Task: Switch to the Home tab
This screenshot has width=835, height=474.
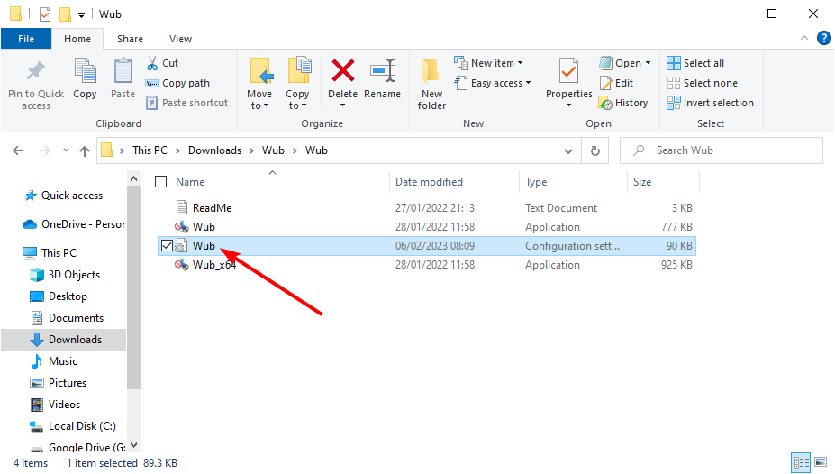Action: [x=77, y=39]
